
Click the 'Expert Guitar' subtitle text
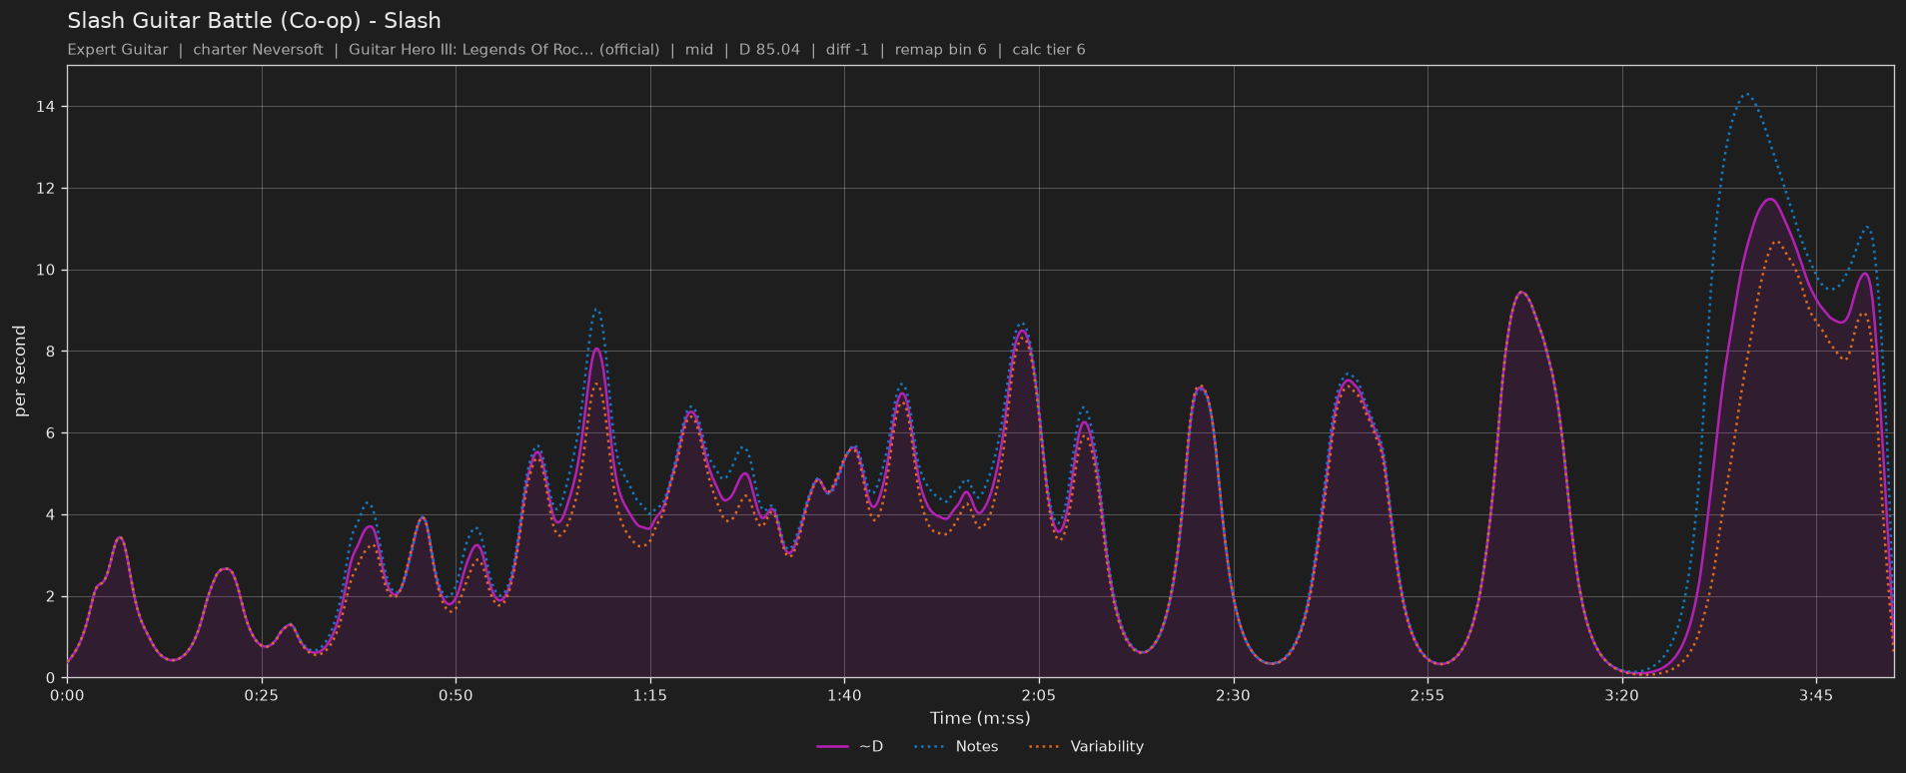pos(118,50)
